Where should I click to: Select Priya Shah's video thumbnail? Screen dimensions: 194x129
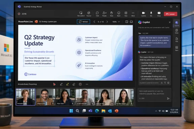(x=65, y=97)
